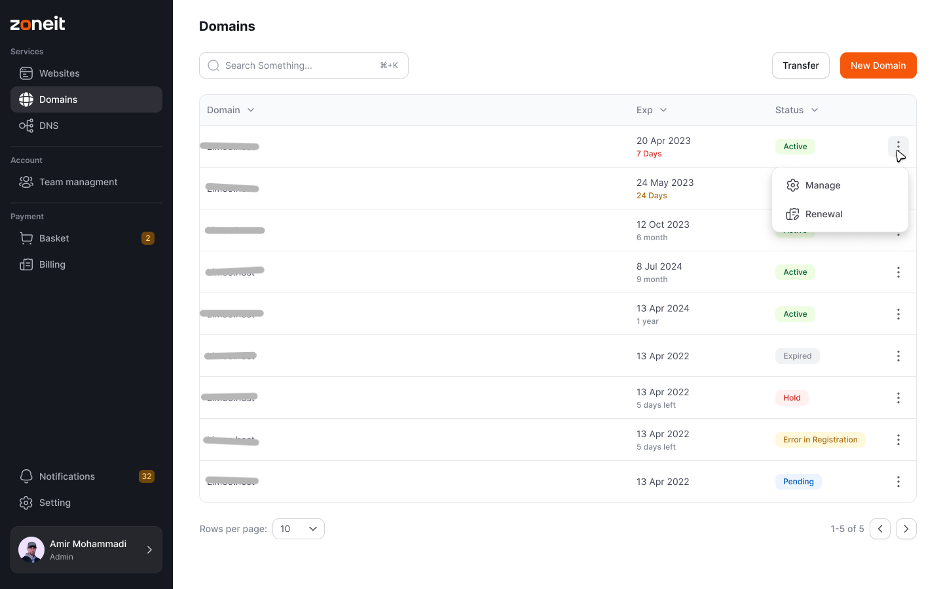Click the Expired status badge

coord(798,356)
